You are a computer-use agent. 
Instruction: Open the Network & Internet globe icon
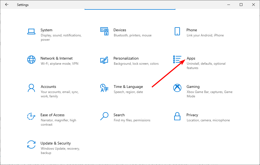(31, 60)
